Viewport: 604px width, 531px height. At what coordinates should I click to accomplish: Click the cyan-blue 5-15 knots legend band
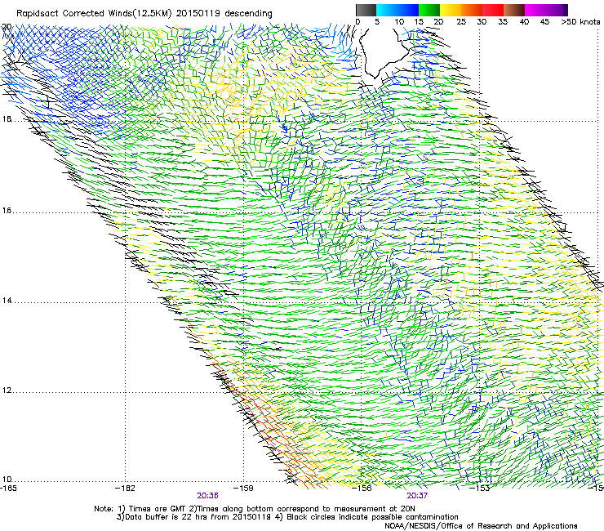coord(397,10)
